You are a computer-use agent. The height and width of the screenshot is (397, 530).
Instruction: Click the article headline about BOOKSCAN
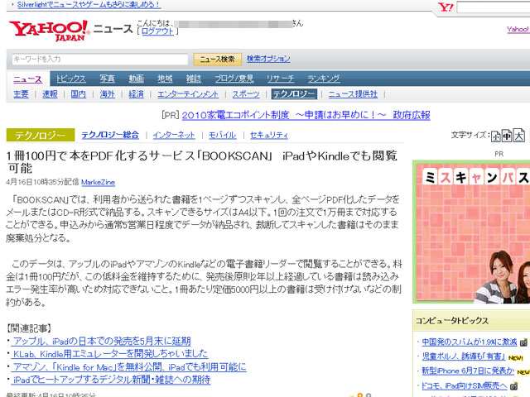(201, 162)
